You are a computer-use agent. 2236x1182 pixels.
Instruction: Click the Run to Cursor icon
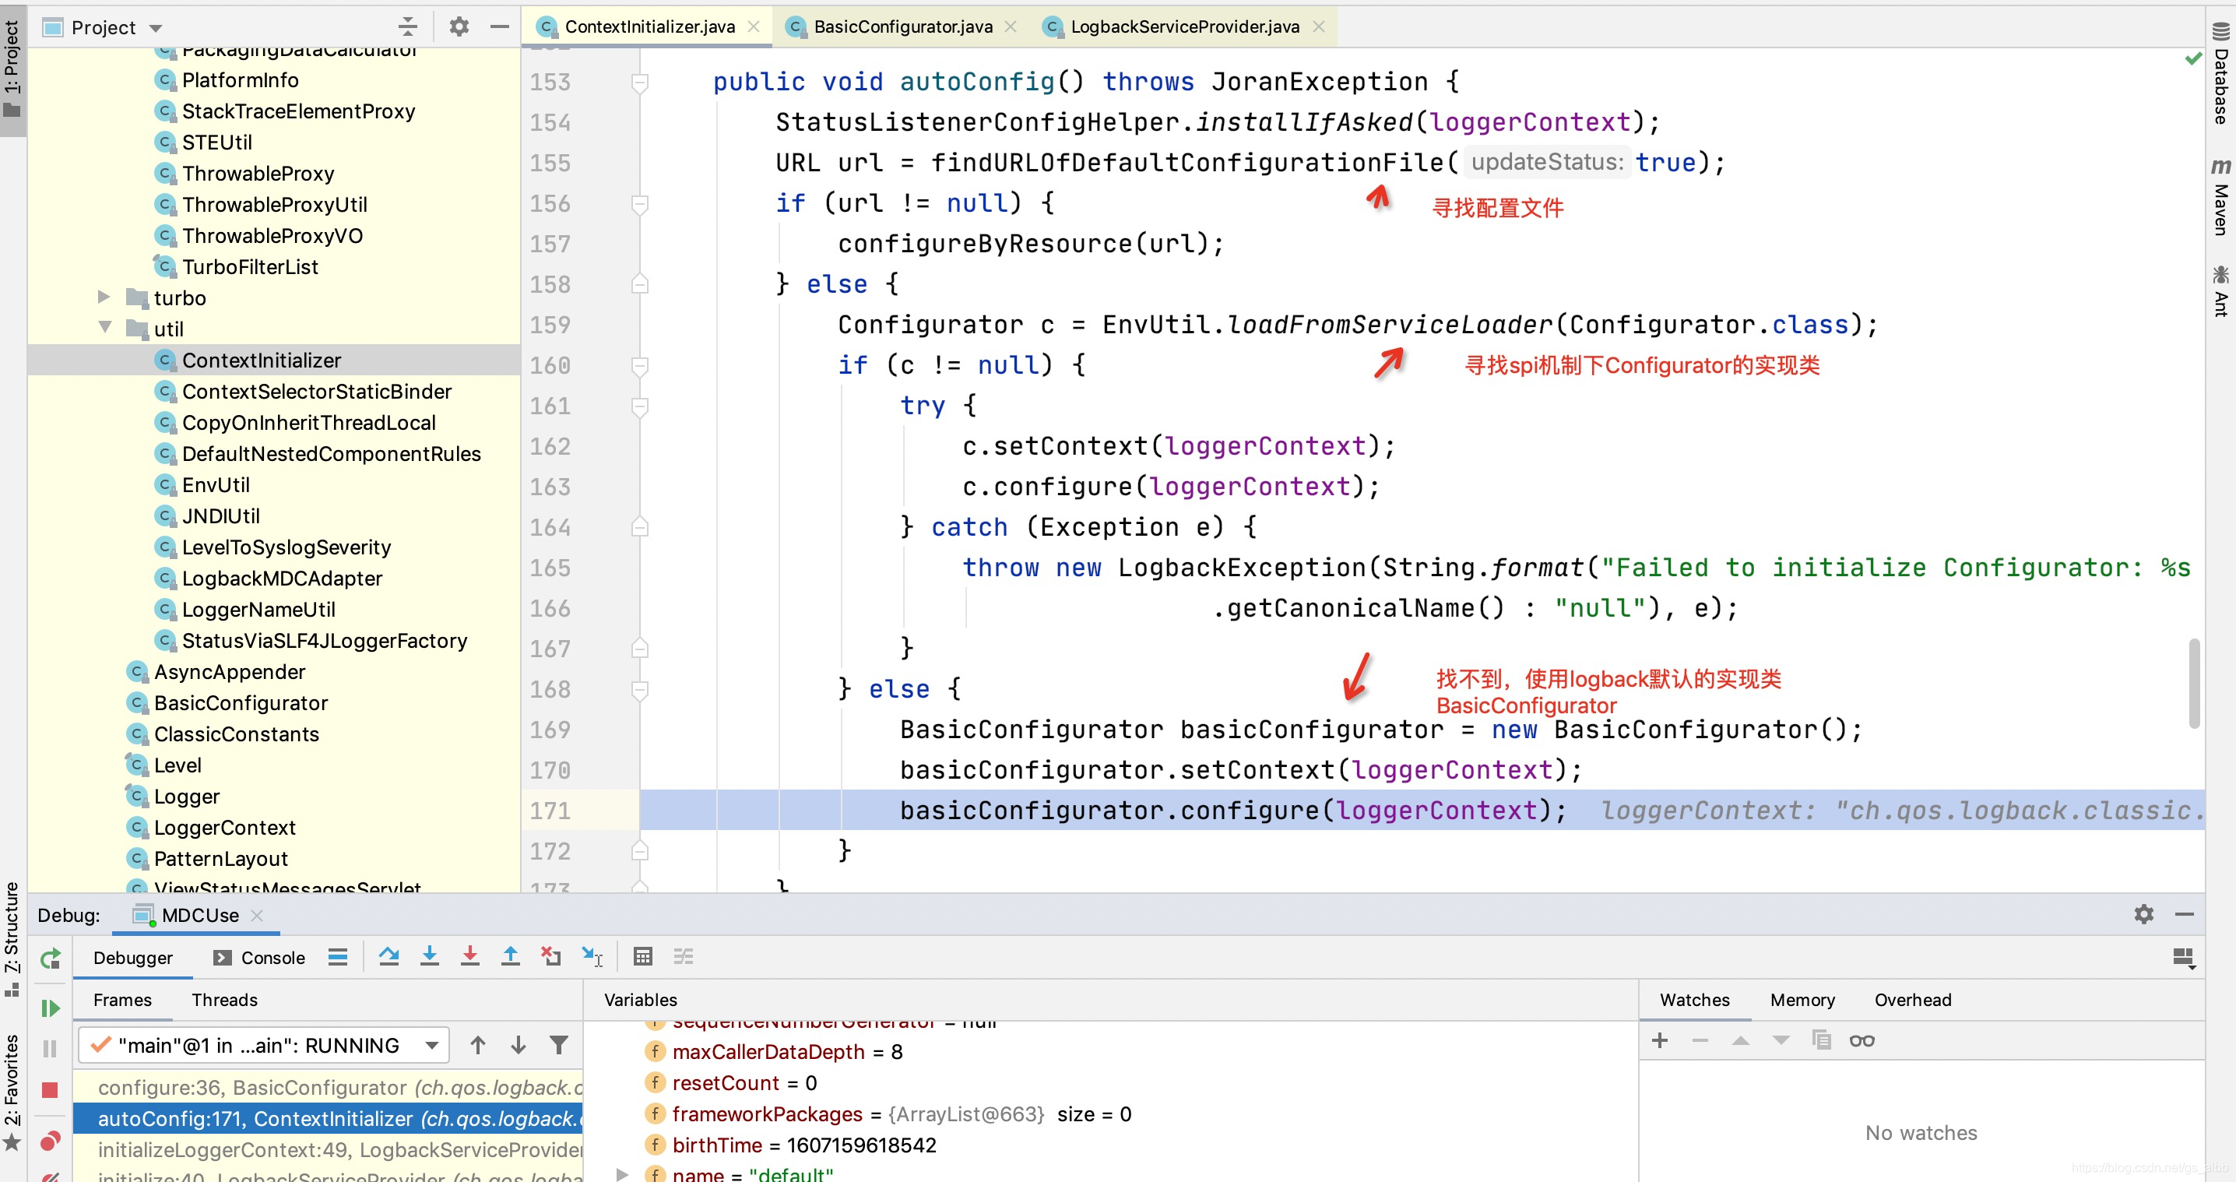pyautogui.click(x=592, y=956)
